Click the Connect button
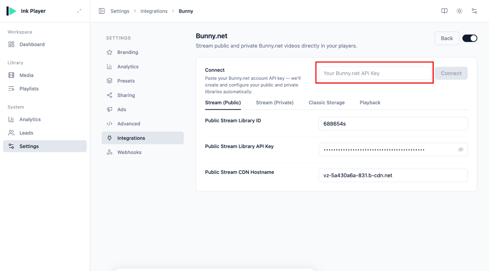 451,73
